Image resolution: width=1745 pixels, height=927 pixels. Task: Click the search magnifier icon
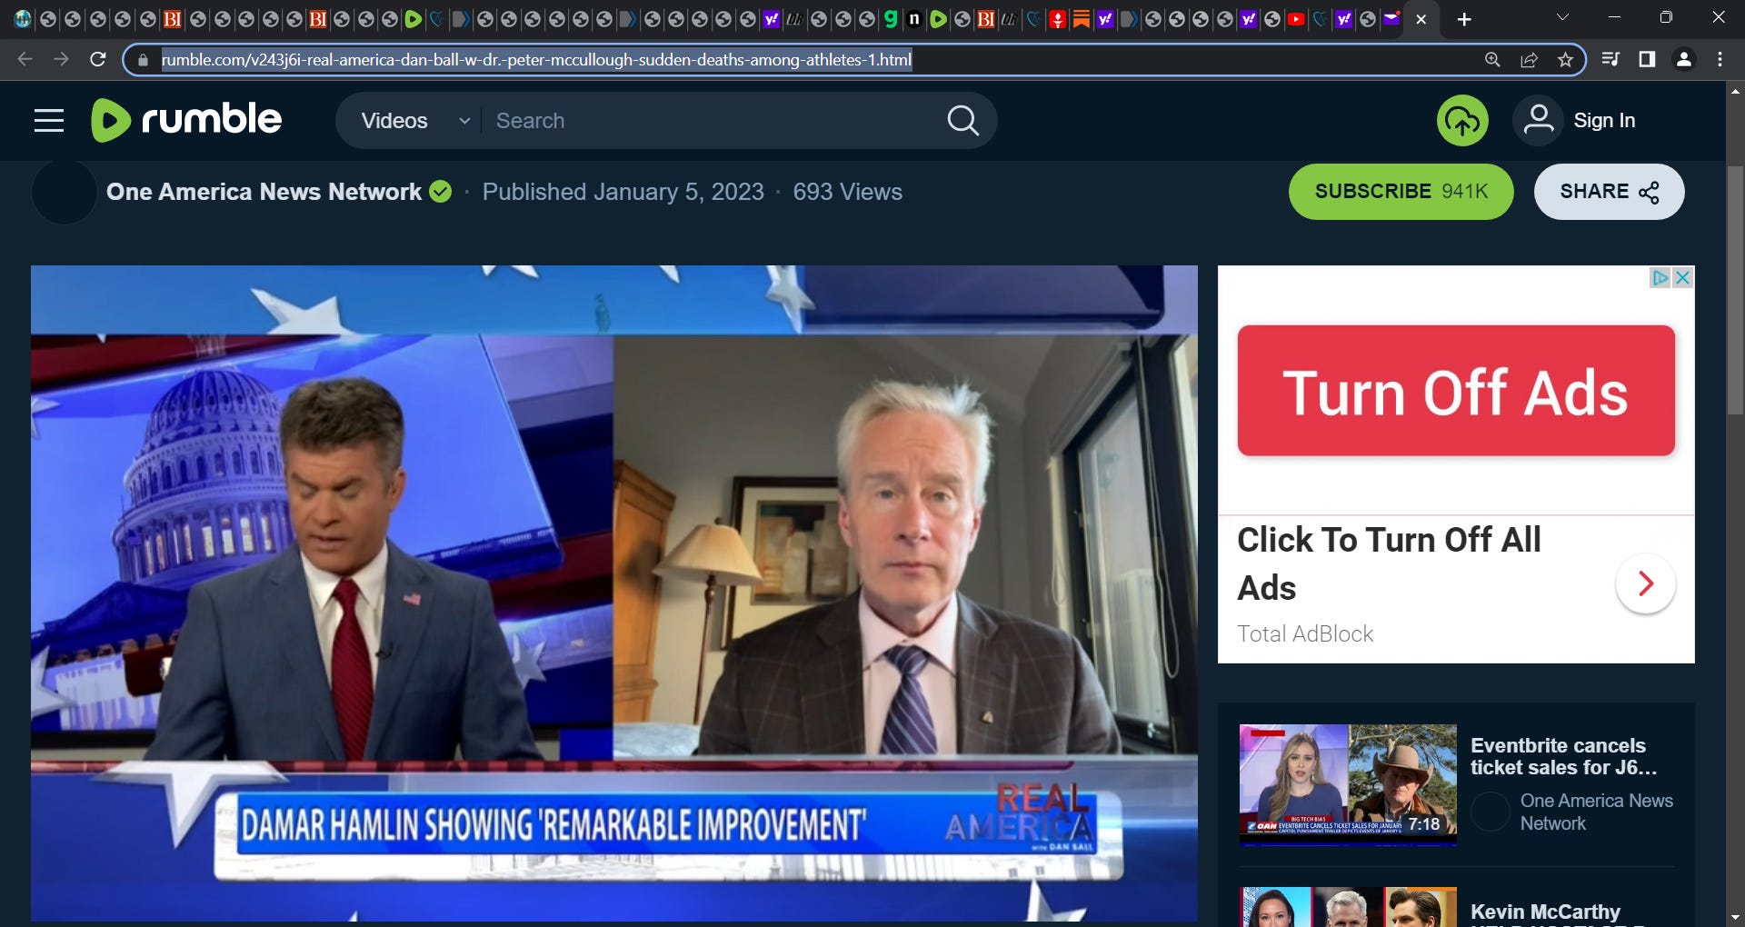[x=962, y=121]
